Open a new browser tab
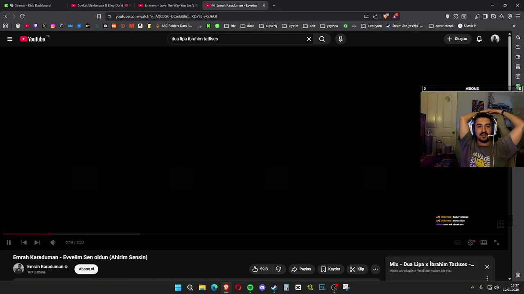The image size is (524, 294). [274, 5]
